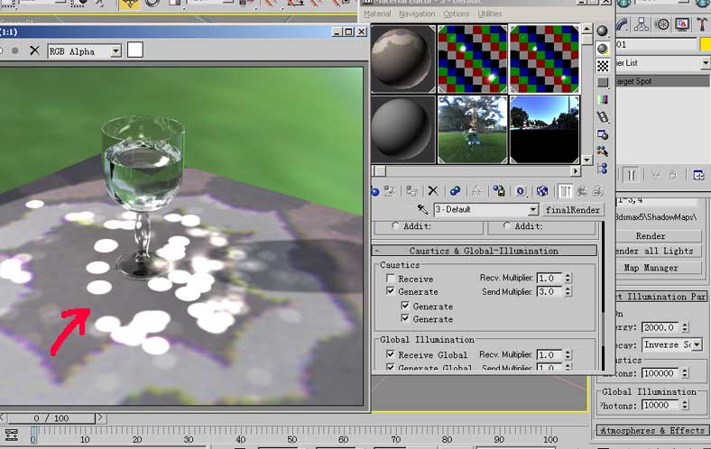Open the Display command panel tab
Viewport: 711px width, 449px height.
(x=682, y=24)
